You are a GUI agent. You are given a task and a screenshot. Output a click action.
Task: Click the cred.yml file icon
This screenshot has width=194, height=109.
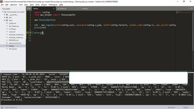point(7,32)
